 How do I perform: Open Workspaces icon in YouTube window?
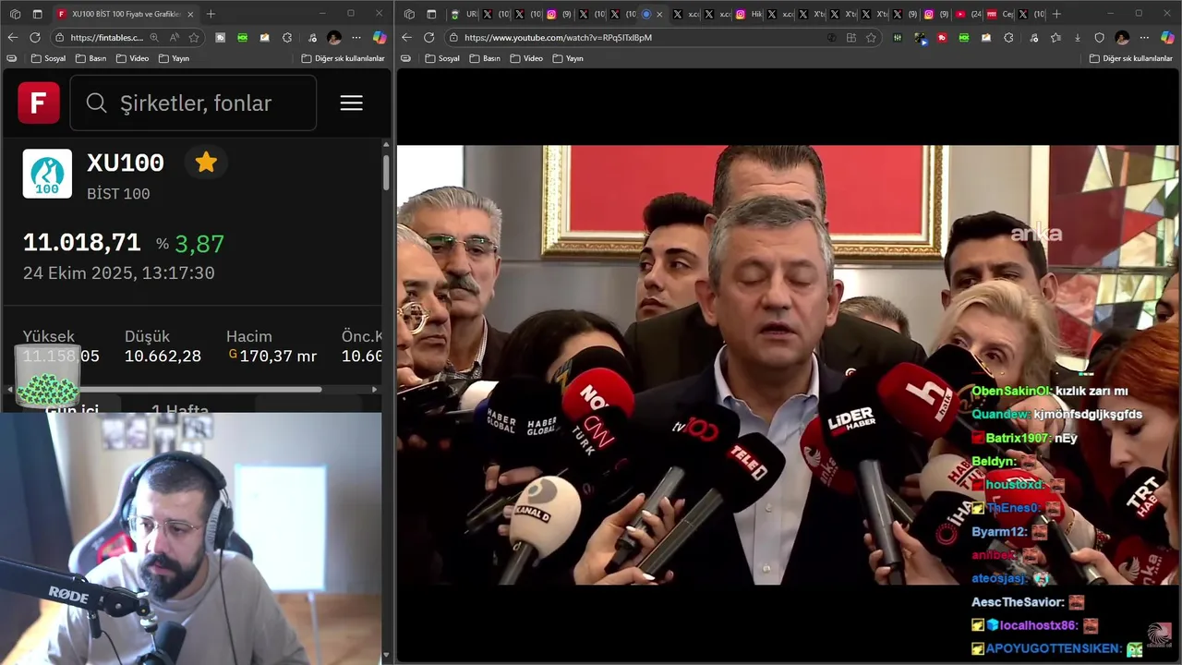tap(409, 14)
